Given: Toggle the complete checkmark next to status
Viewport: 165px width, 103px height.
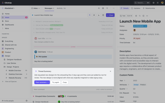Looking at the screenshot, I should tap(149, 26).
